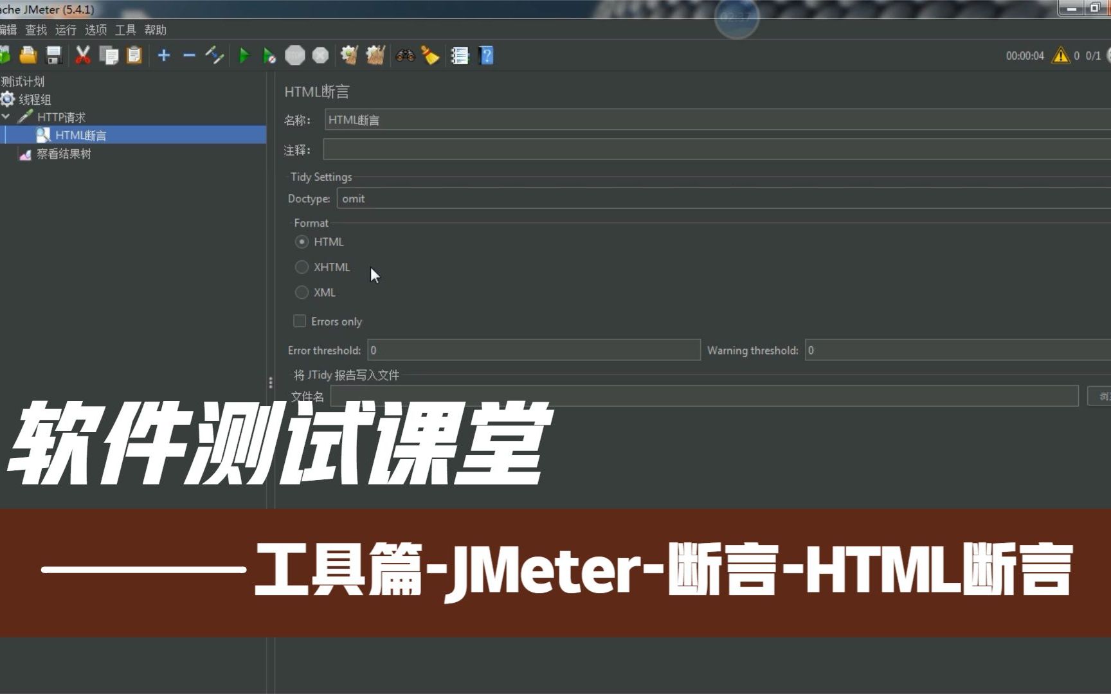Click the Error threshold field
This screenshot has height=694, width=1111.
click(x=534, y=350)
